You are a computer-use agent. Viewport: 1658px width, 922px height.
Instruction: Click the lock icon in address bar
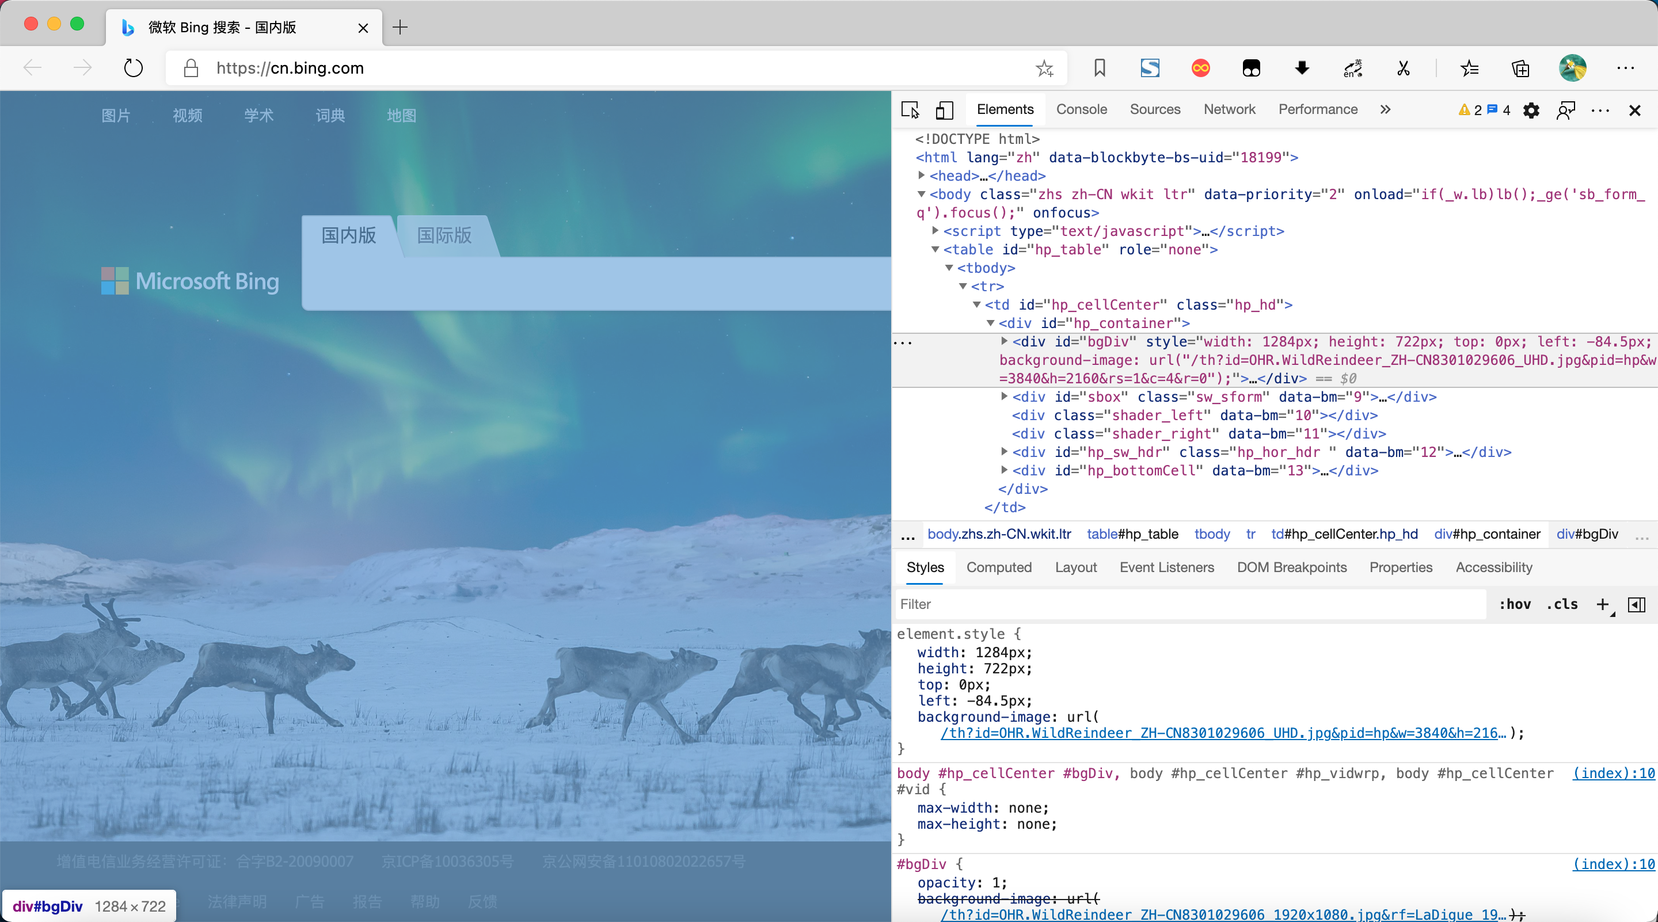[191, 68]
